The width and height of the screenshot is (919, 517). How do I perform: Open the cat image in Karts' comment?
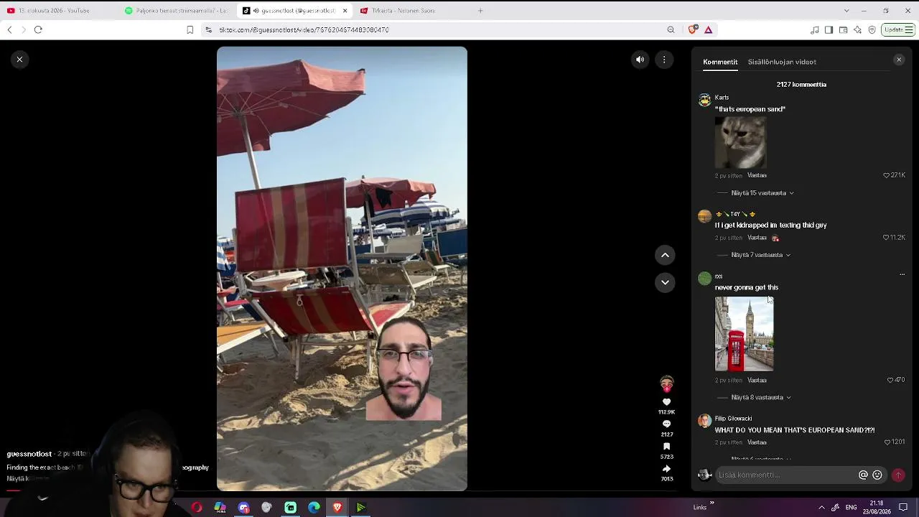point(741,143)
